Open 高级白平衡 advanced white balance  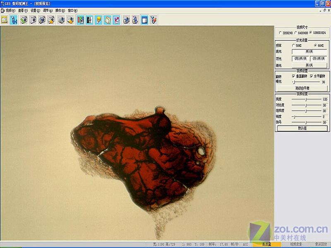302,88
